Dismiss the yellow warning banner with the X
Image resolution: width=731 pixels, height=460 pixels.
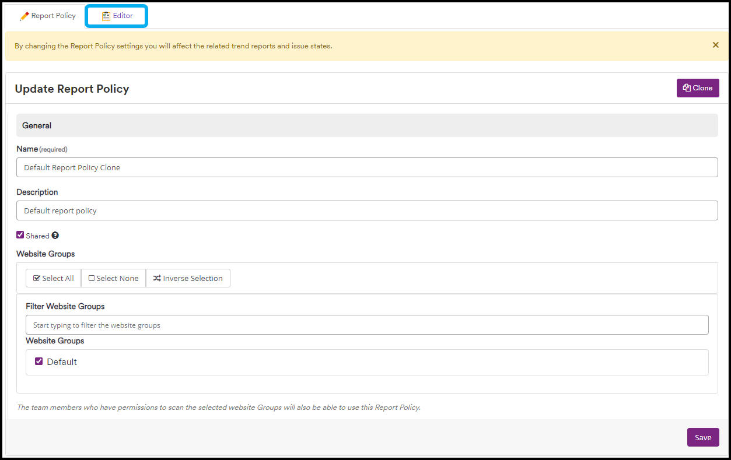(715, 44)
